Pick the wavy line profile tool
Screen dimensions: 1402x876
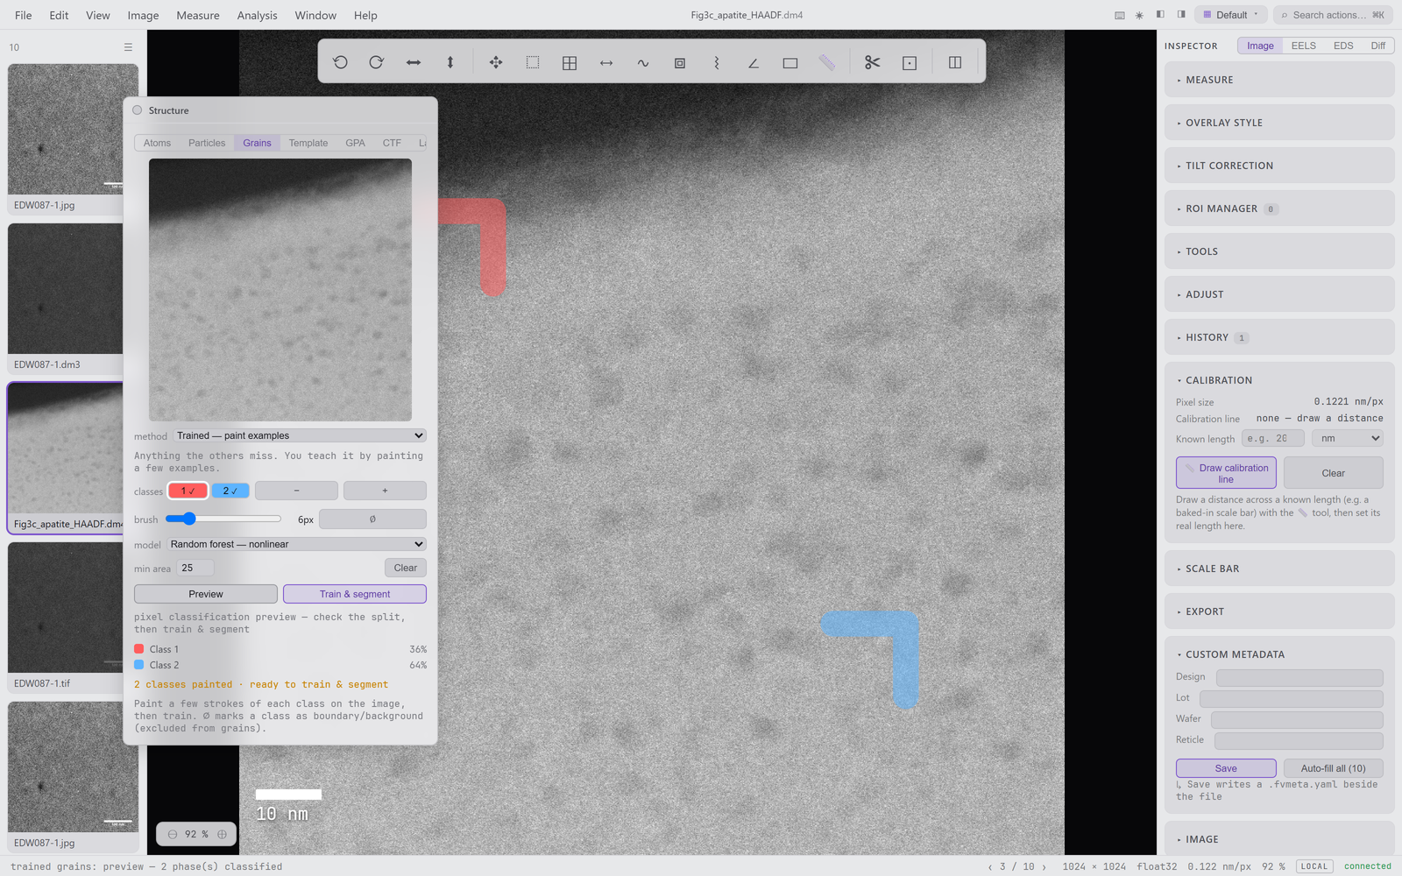(x=643, y=62)
